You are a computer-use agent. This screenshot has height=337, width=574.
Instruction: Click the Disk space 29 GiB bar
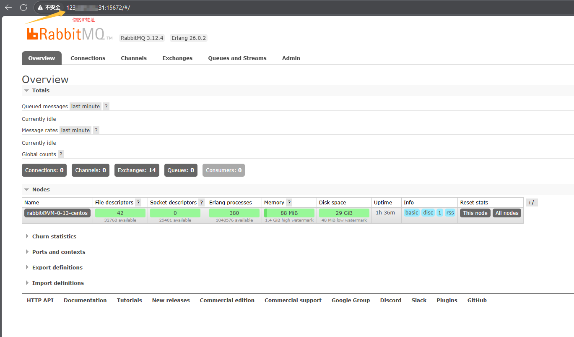pos(344,213)
